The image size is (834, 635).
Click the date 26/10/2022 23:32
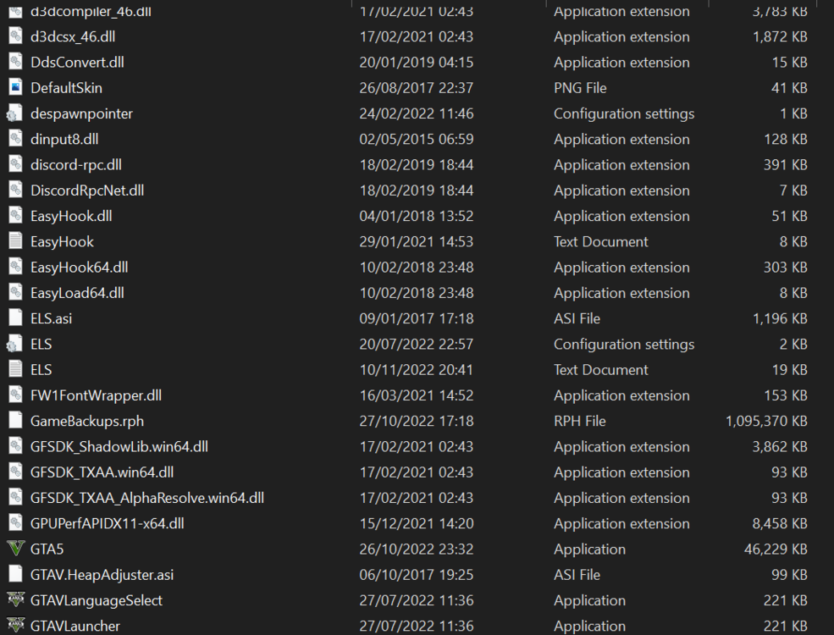pos(417,549)
